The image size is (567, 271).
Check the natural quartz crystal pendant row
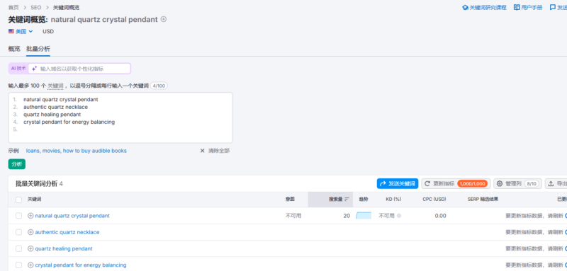(18, 216)
